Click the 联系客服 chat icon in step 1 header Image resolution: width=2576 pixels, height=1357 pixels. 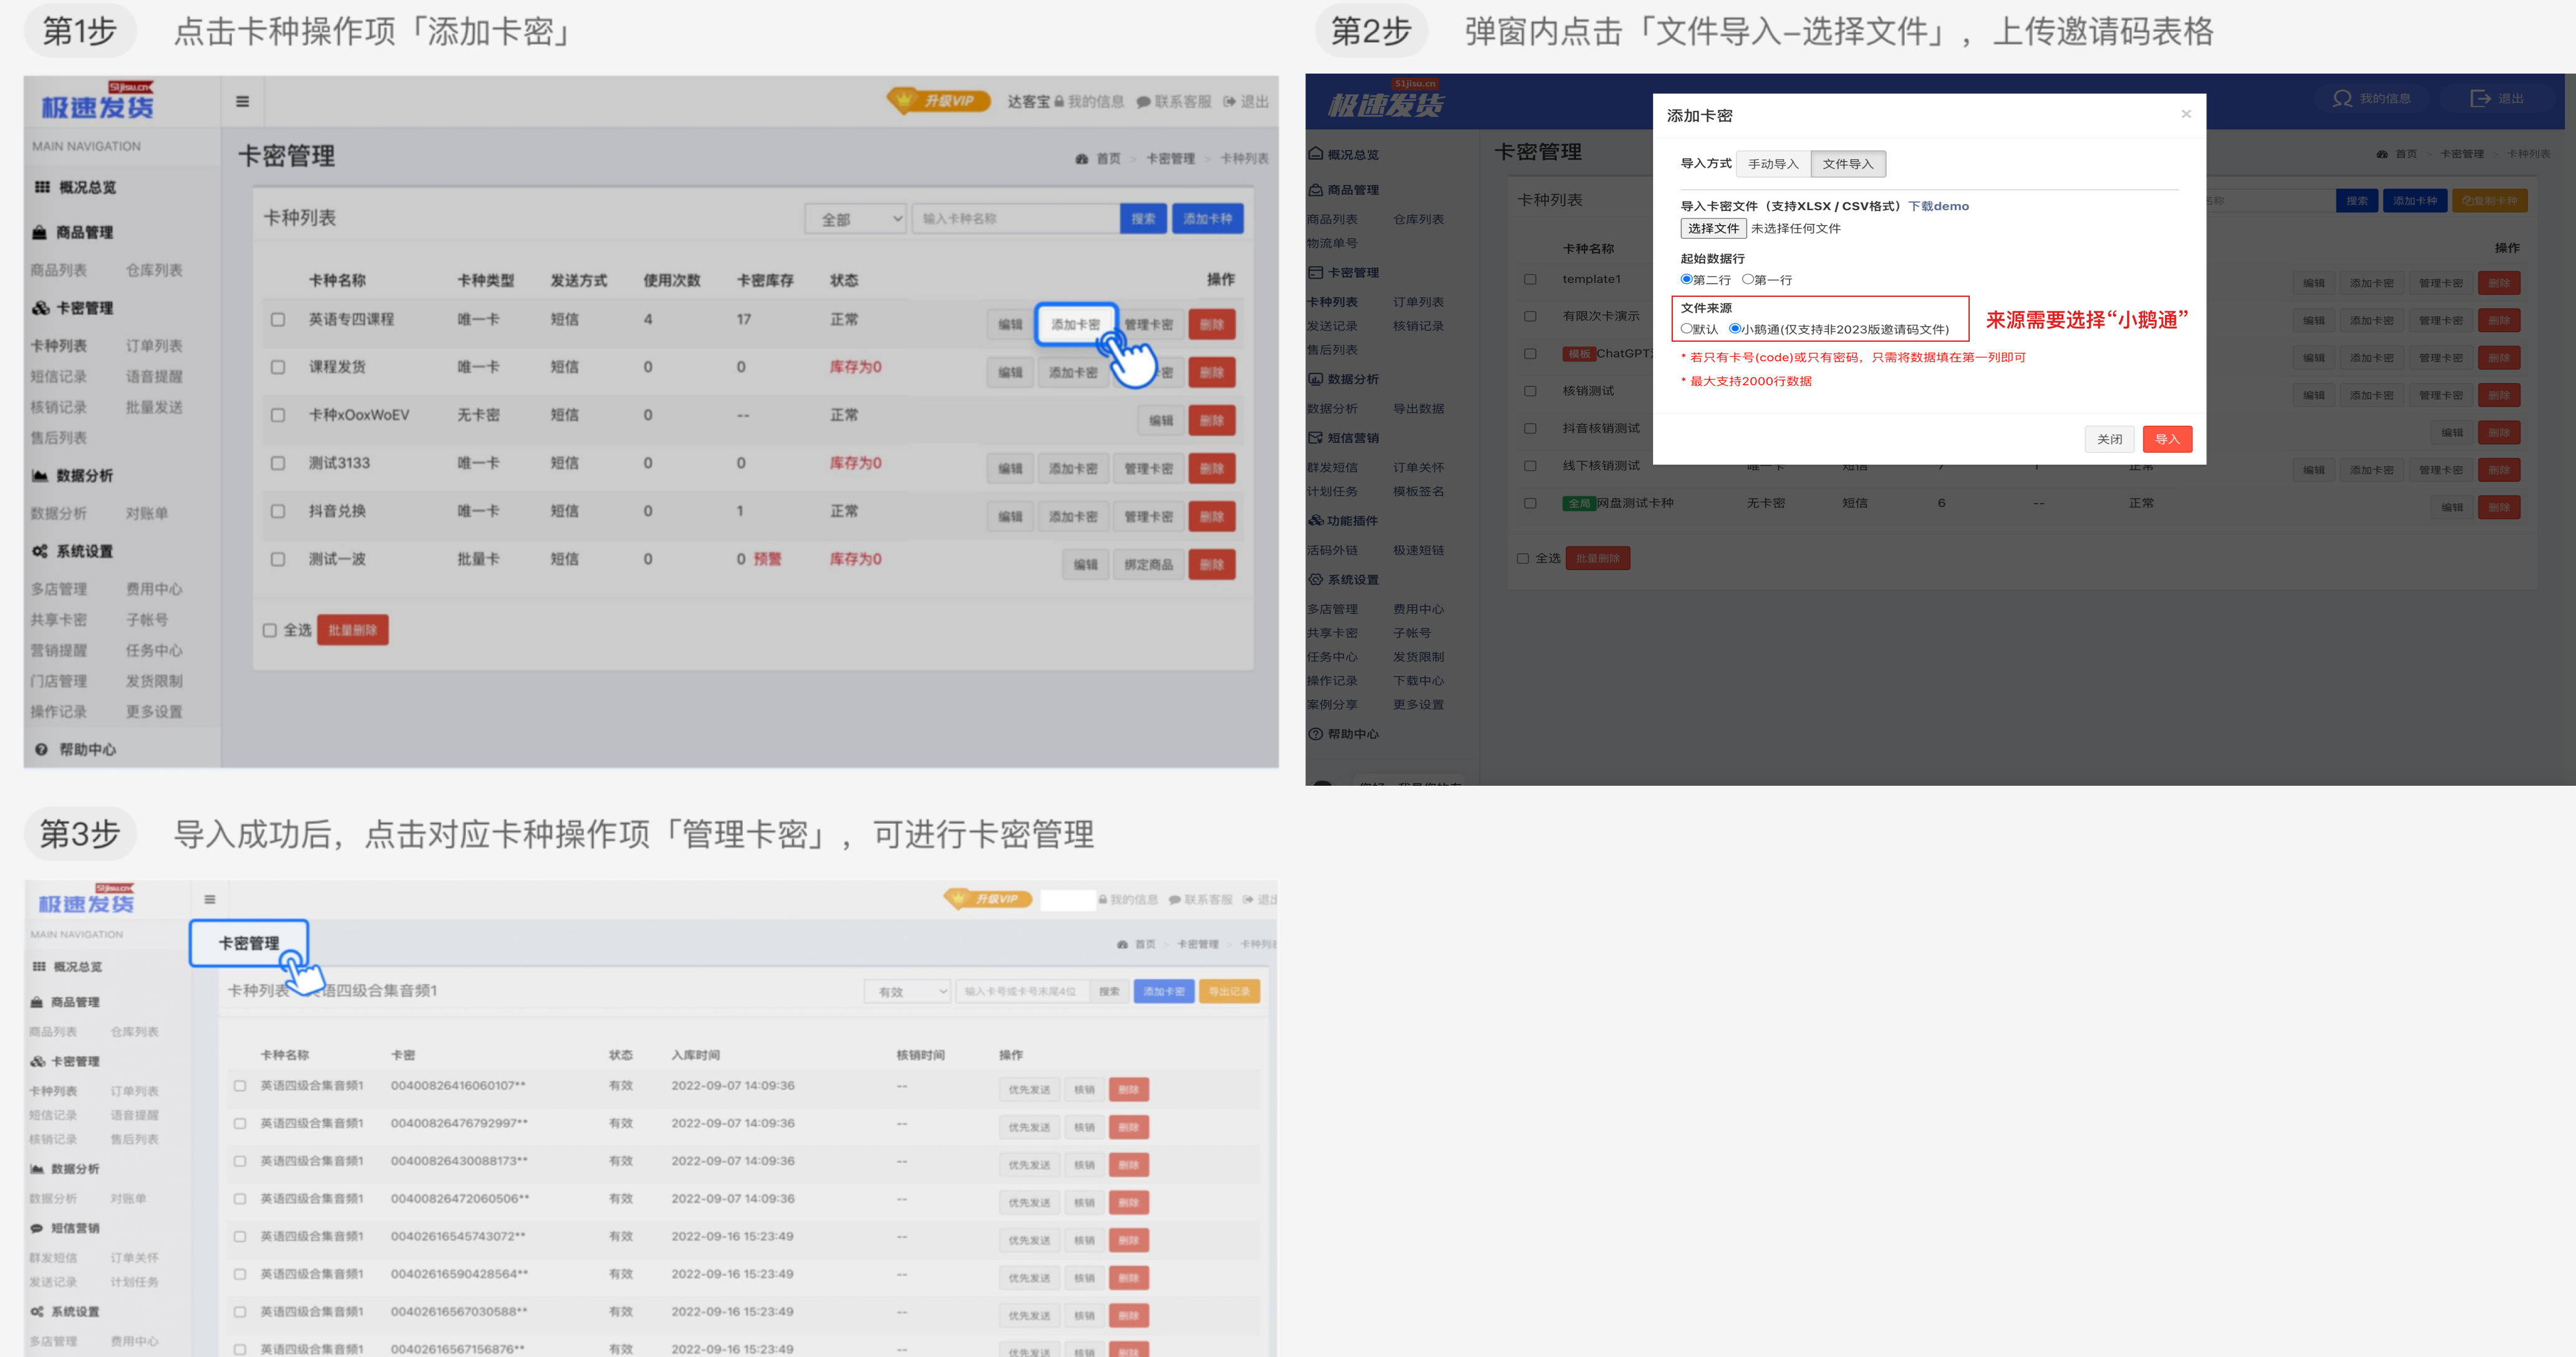coord(1143,102)
